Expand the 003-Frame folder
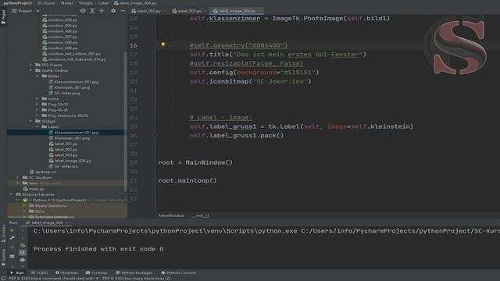Screen dimensions: 500x281 coord(30,65)
